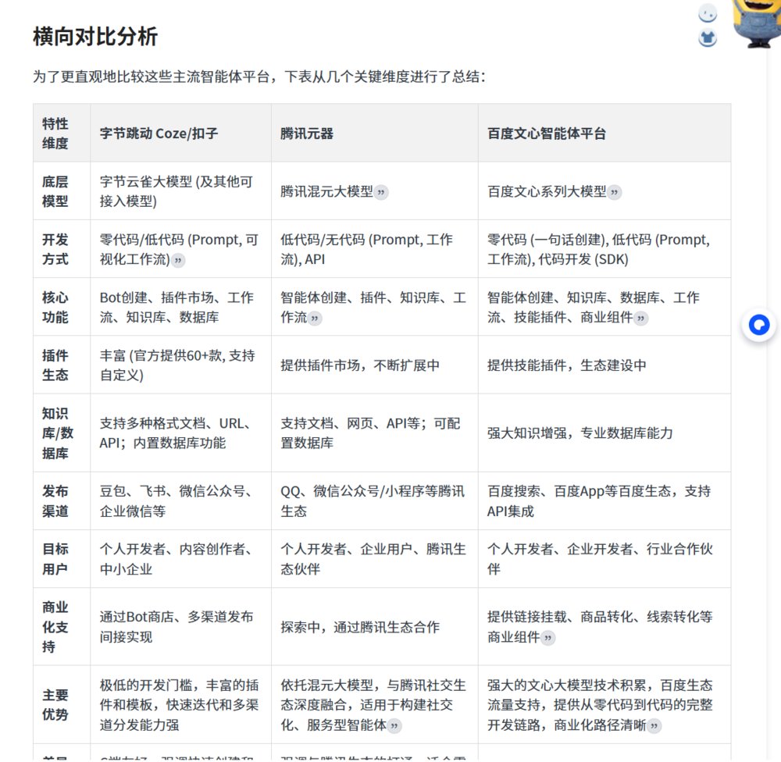This screenshot has height=762, width=781.
Task: Open citation after 工作流 in 腾讯元器 核心功能 cell
Action: coord(315,318)
